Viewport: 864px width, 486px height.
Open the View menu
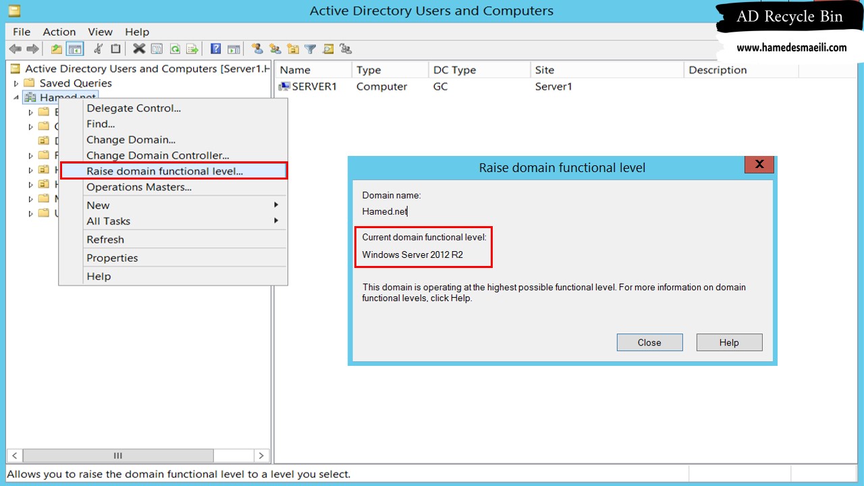pyautogui.click(x=101, y=32)
